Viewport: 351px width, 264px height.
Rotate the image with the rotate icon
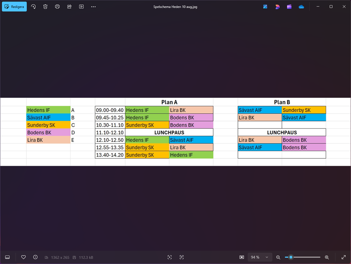tap(33, 7)
